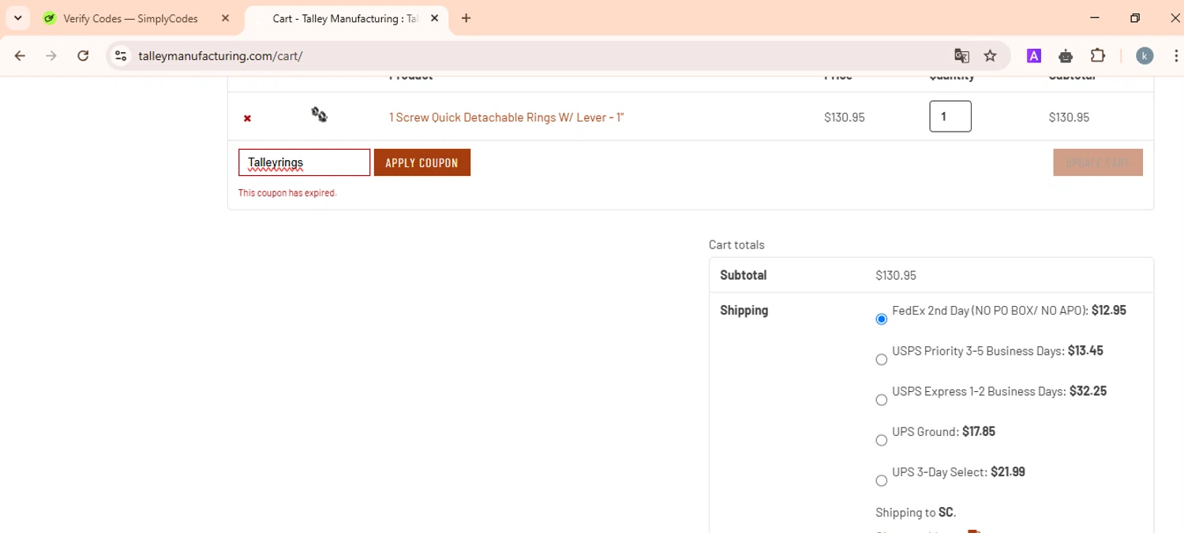Select USPS Priority 3-5 Business Days
Viewport: 1184px width, 533px height.
click(x=882, y=360)
